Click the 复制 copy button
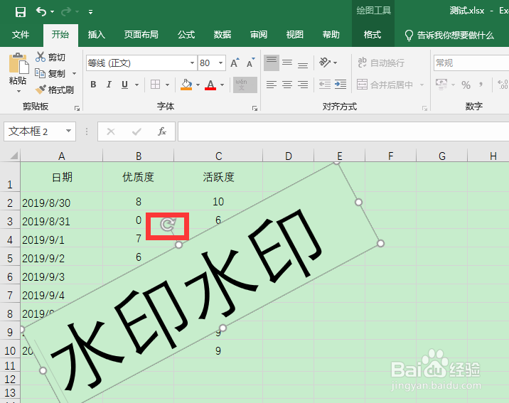 [x=50, y=74]
